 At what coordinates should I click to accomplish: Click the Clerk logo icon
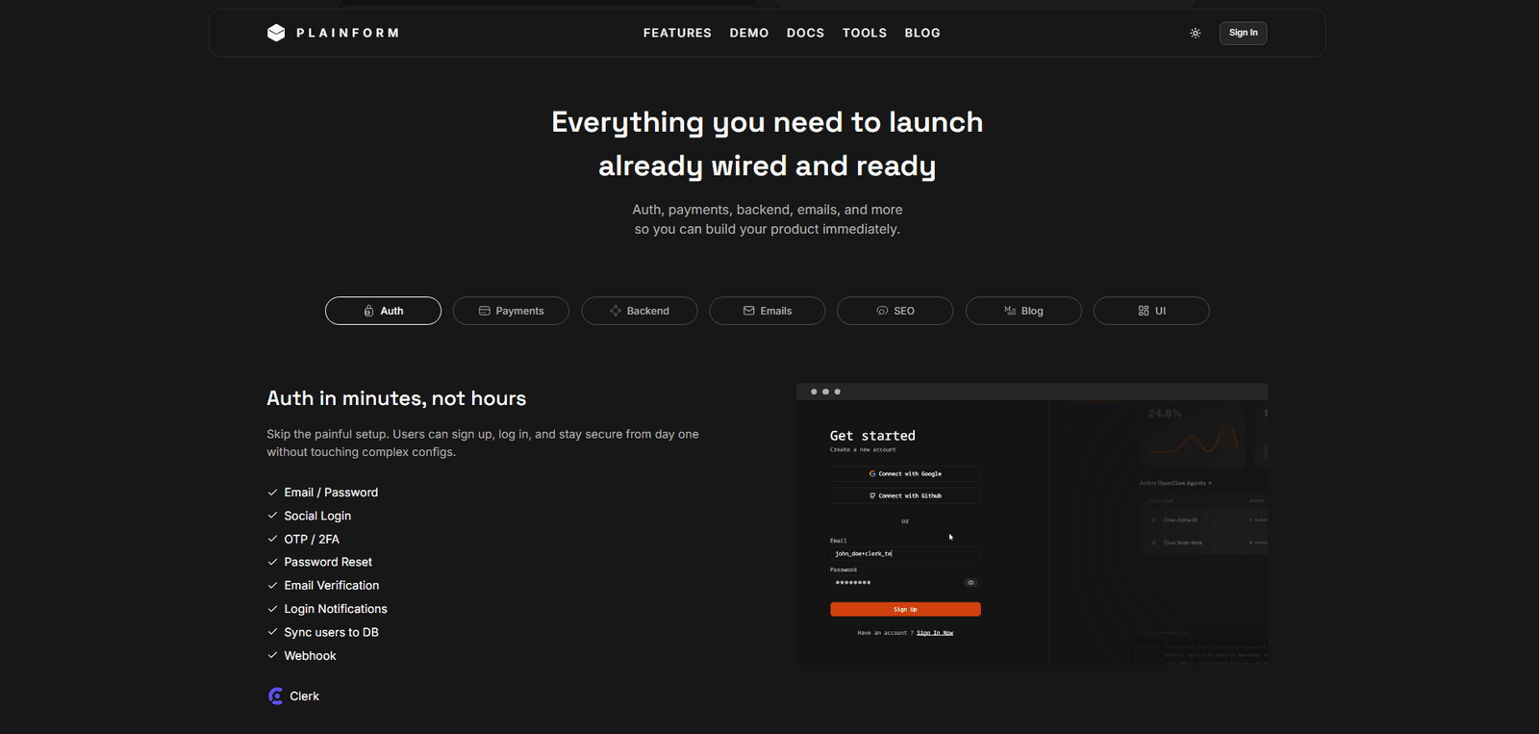(x=276, y=696)
